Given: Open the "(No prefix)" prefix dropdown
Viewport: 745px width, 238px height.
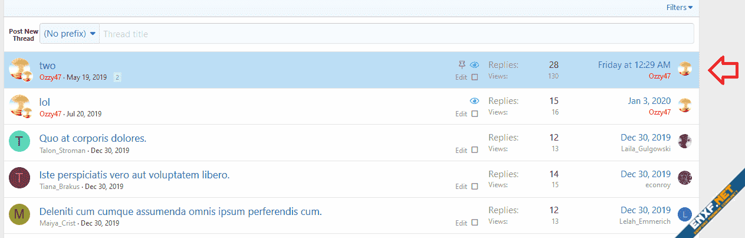Looking at the screenshot, I should tap(70, 34).
